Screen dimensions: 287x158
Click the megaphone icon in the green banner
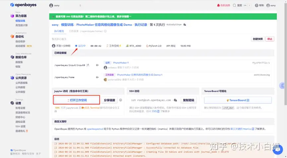pos(53,17)
